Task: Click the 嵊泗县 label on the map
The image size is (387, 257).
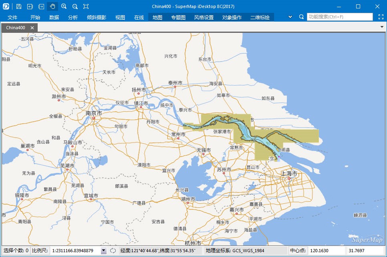Action: click(x=360, y=215)
